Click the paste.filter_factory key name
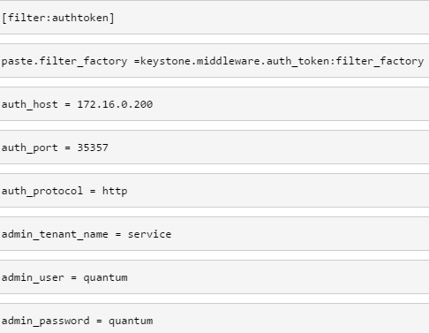The image size is (429, 333). pyautogui.click(x=64, y=61)
